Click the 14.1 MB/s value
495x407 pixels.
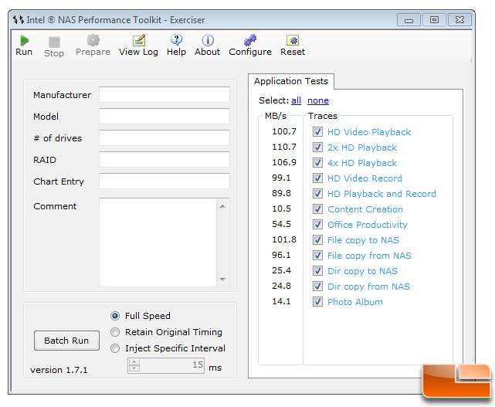coord(281,301)
